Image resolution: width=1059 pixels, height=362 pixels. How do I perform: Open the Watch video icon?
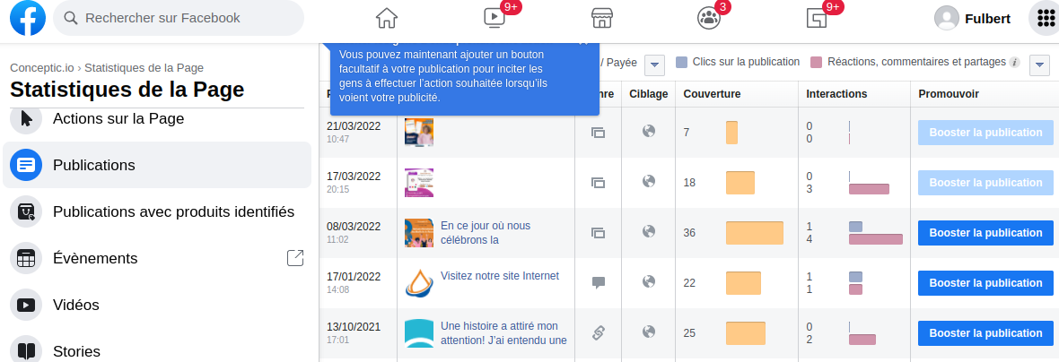point(494,18)
